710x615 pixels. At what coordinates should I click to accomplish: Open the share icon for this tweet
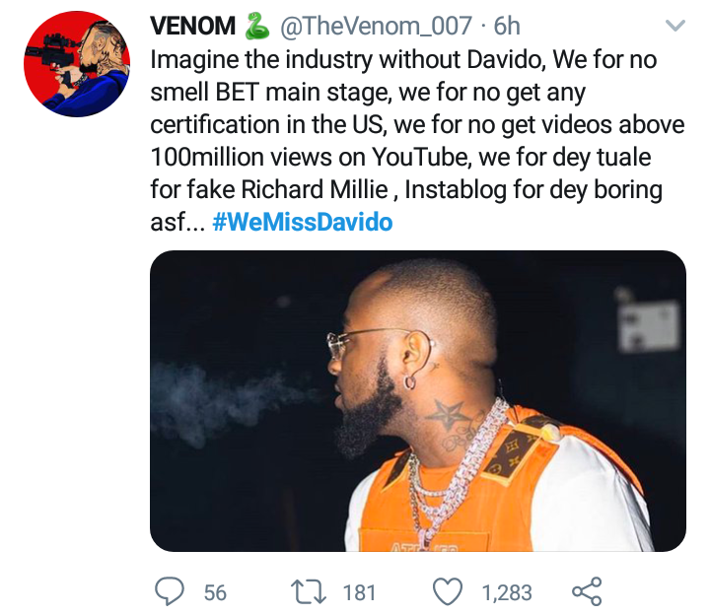click(x=587, y=591)
